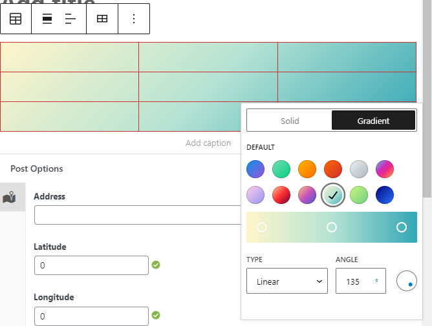Click the Angle input field showing 135

[x=354, y=281]
